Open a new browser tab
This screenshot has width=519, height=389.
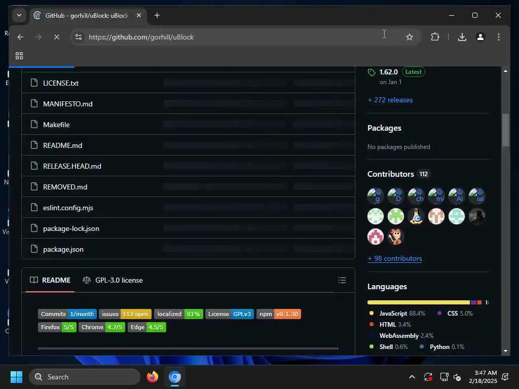pyautogui.click(x=157, y=15)
